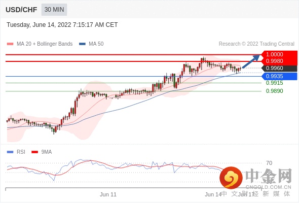Click the Jun 11 date axis marker
Image resolution: width=299 pixels, height=203 pixels.
(x=108, y=194)
